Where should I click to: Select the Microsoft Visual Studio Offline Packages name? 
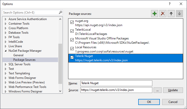tap(102, 38)
